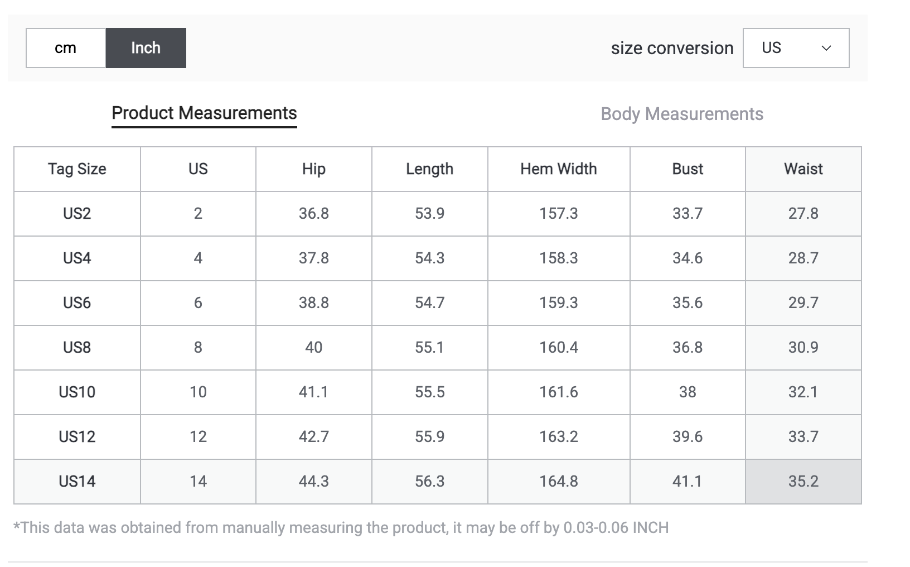Select the US2 tag size cell
Screen dimensions: 910x567
pyautogui.click(x=77, y=214)
